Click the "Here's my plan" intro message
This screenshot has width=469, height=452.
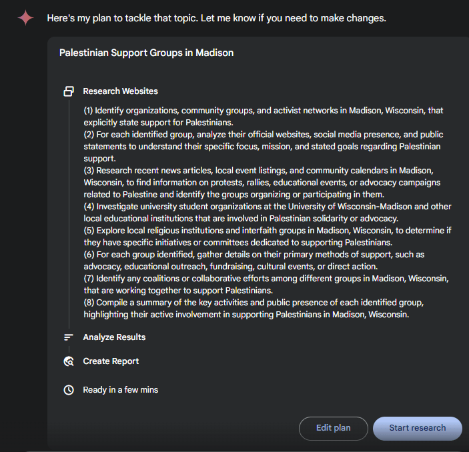click(x=216, y=18)
